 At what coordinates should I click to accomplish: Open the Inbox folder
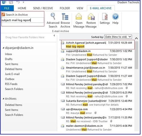[x=8, y=54]
